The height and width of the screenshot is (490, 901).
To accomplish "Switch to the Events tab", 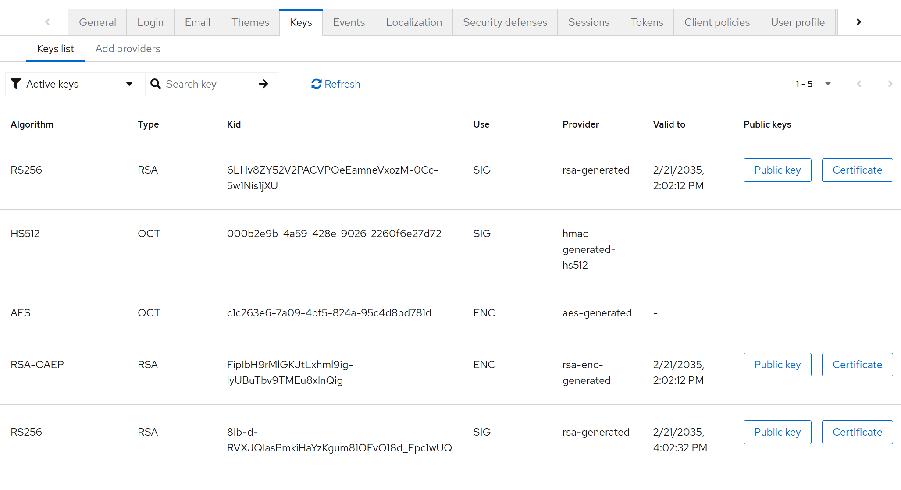I will coord(349,22).
